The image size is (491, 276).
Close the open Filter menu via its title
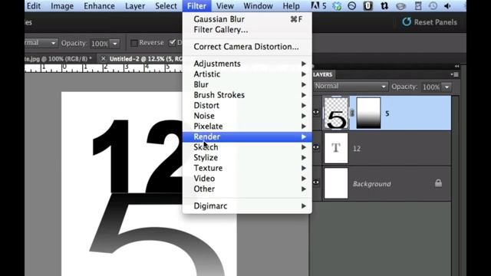point(196,6)
